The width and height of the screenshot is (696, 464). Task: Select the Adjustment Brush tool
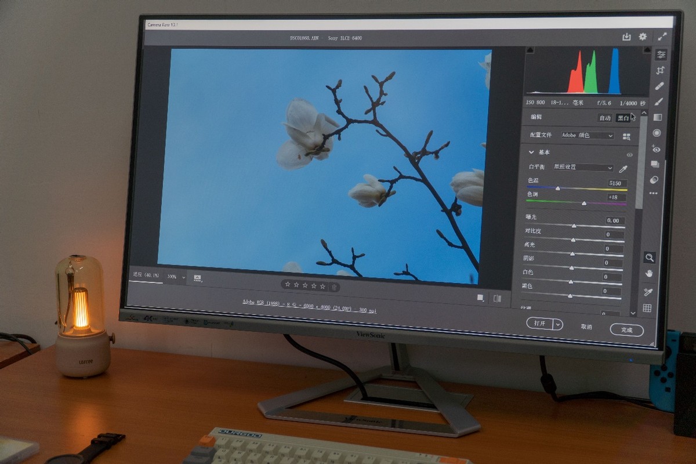[x=659, y=101]
